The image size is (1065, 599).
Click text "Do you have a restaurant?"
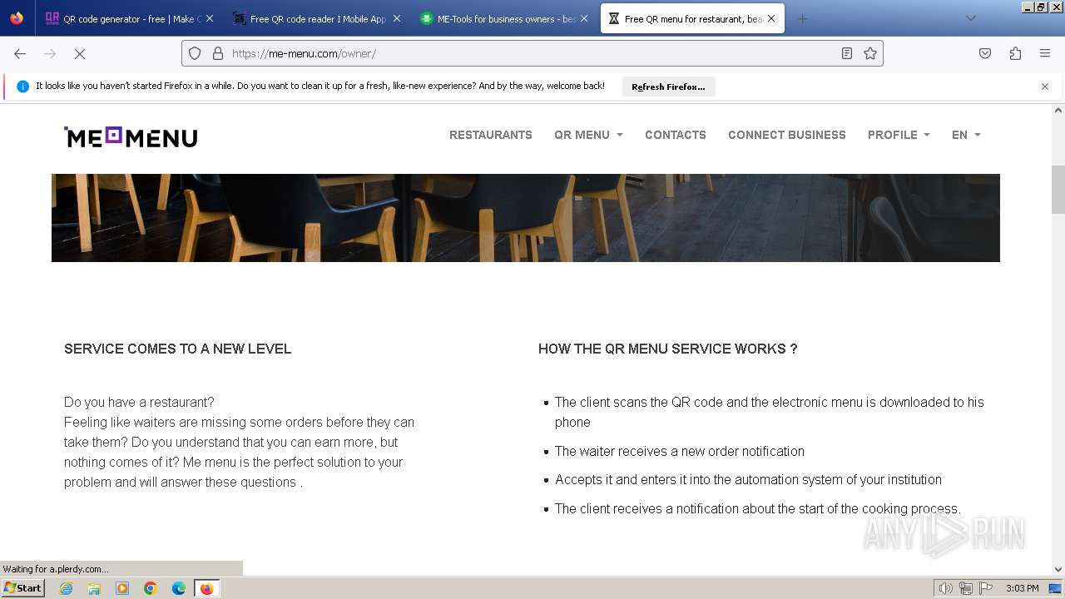pos(139,402)
